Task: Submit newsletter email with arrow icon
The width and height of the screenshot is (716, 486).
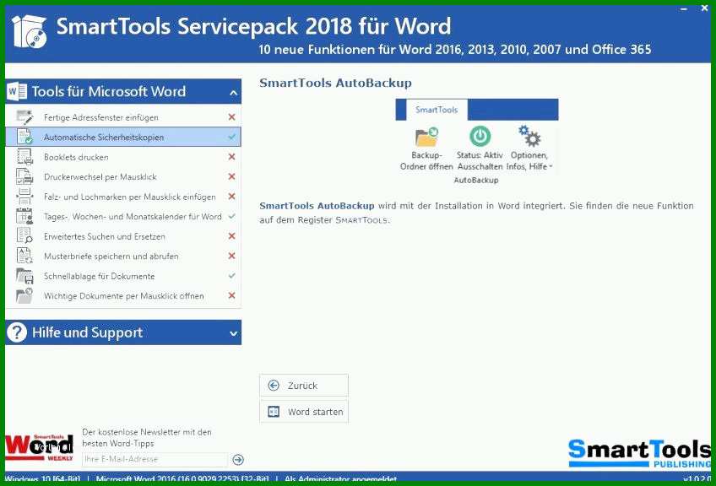Action: (238, 460)
